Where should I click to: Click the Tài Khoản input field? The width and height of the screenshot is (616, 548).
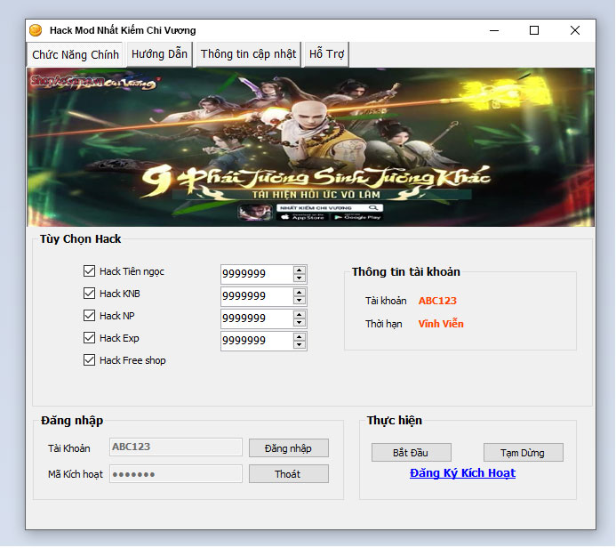coord(176,447)
